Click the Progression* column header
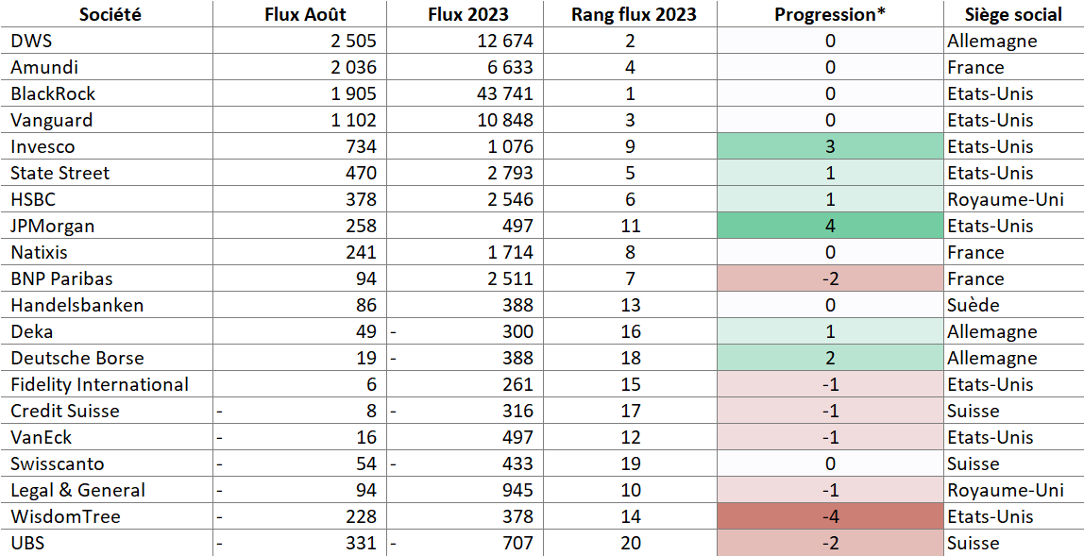1084x556 pixels. click(830, 14)
